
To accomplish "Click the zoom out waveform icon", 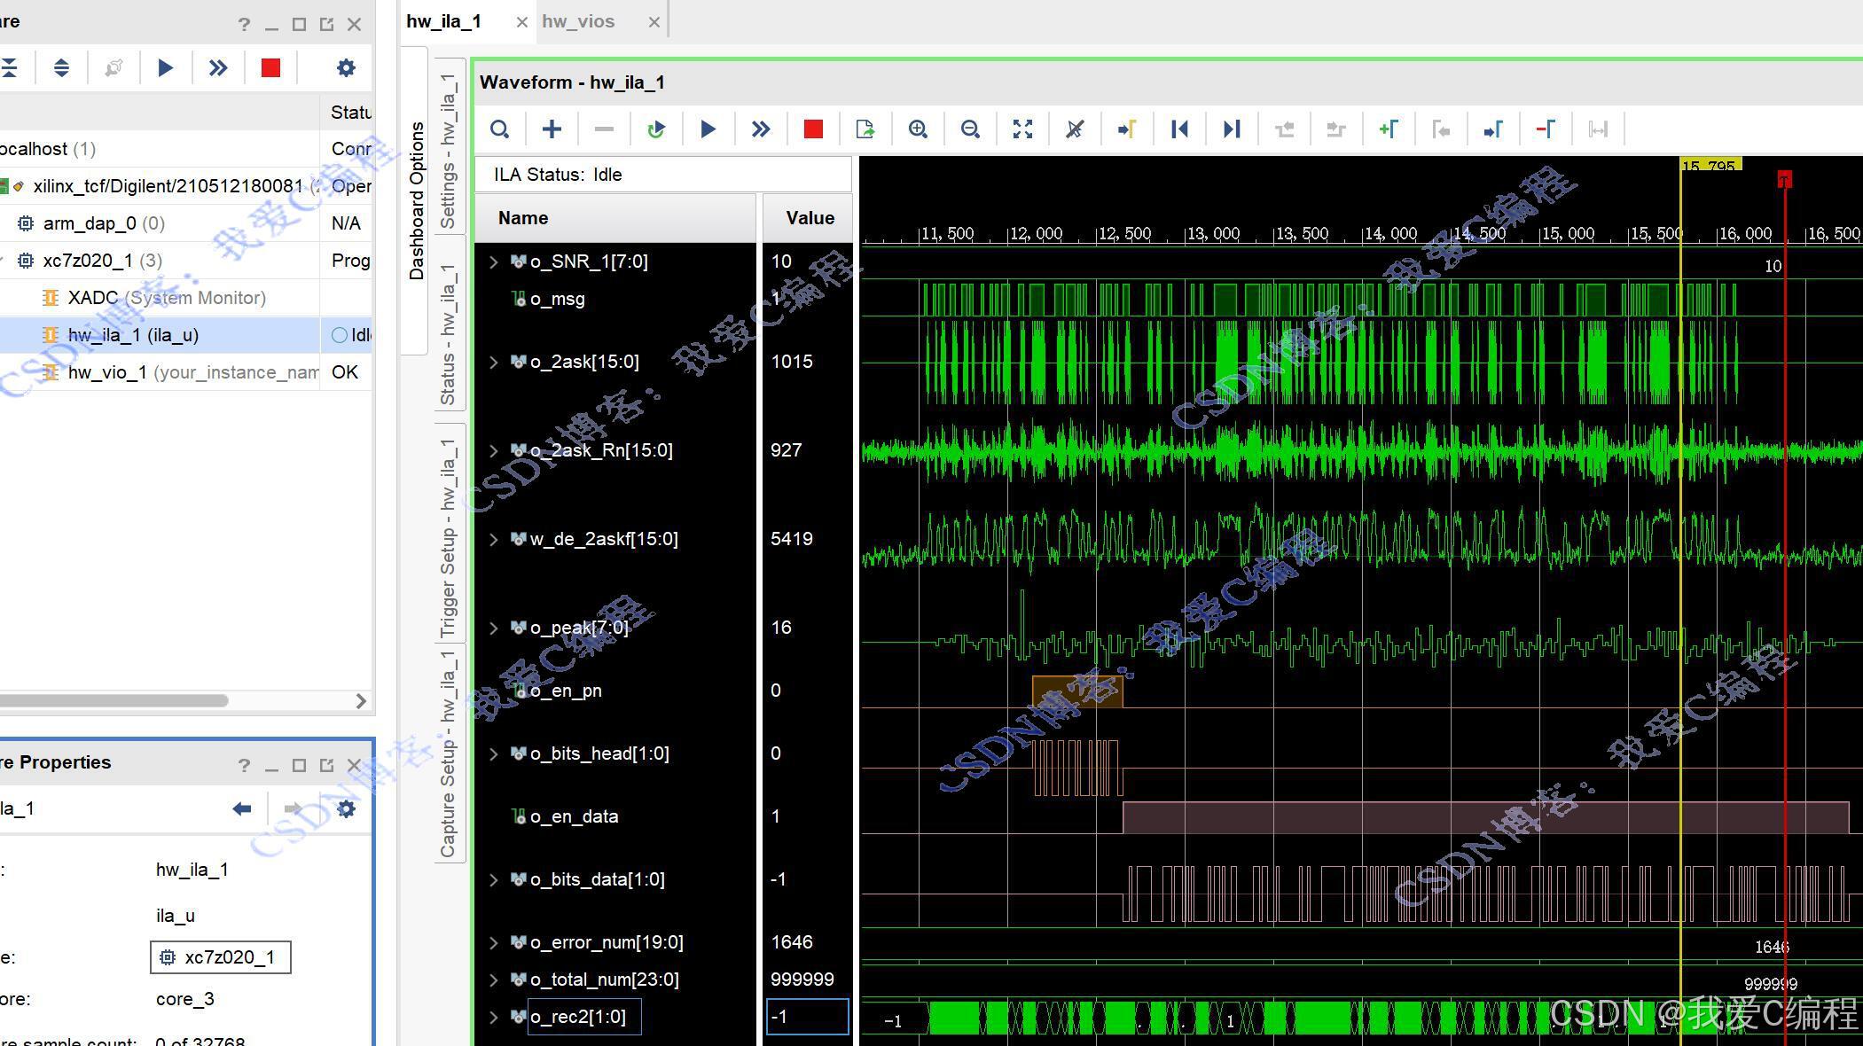I will (970, 129).
